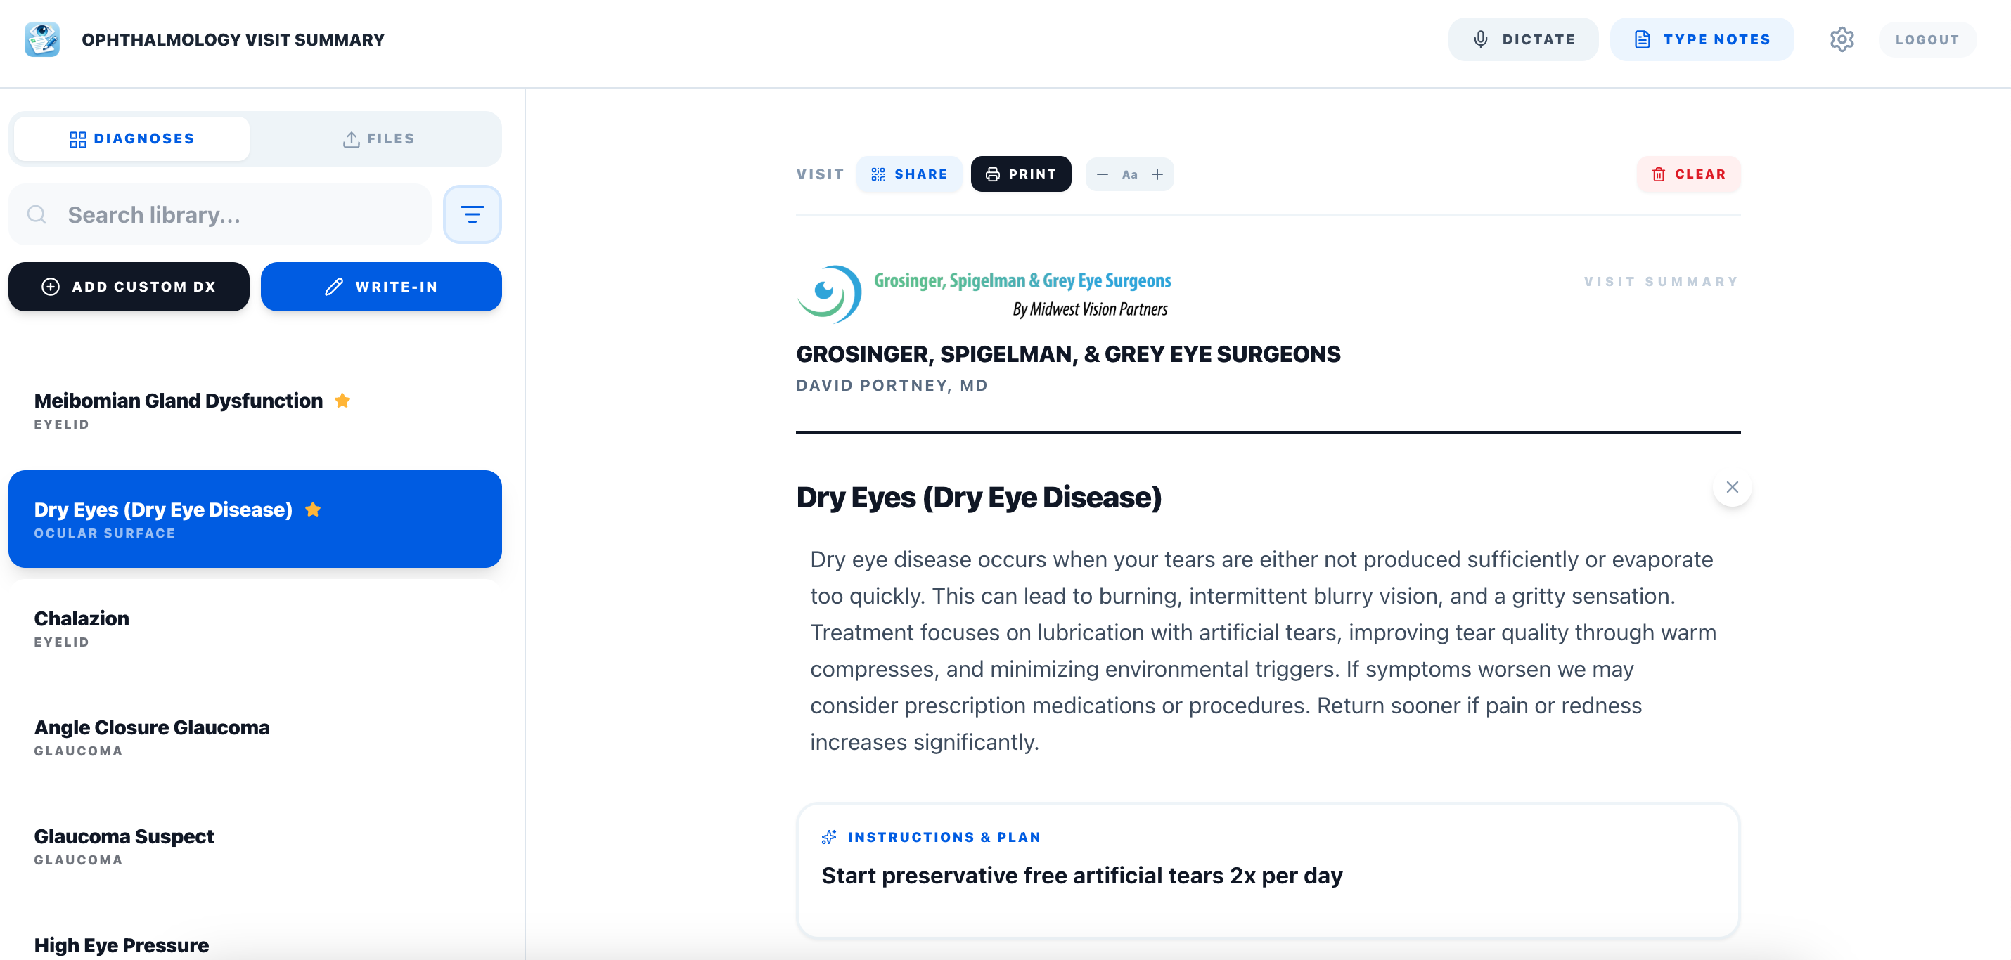Select the Dictate microphone icon
The image size is (2011, 960).
1480,39
